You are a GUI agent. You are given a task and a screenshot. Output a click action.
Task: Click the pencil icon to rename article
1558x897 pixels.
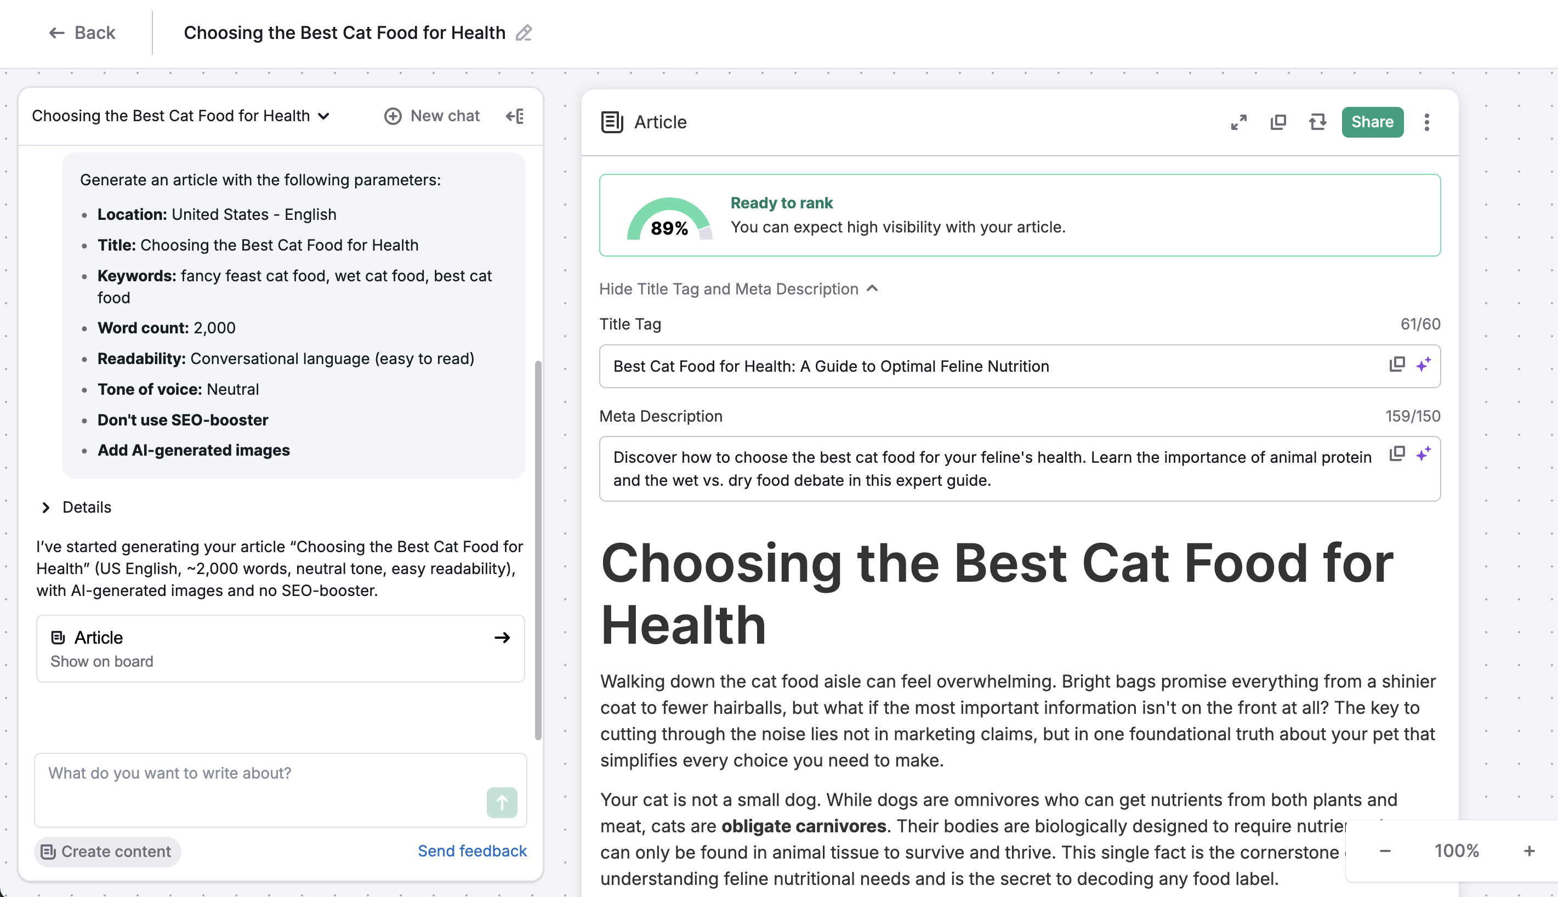pyautogui.click(x=524, y=33)
